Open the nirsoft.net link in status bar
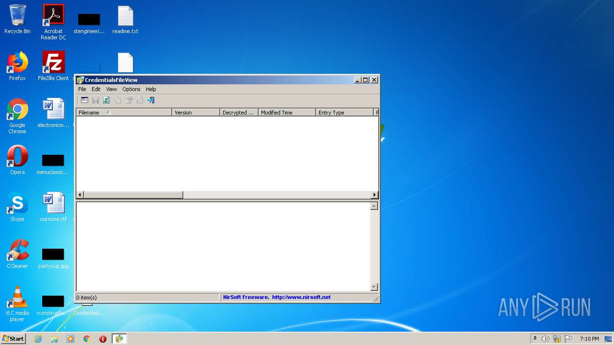The height and width of the screenshot is (345, 614). point(301,297)
